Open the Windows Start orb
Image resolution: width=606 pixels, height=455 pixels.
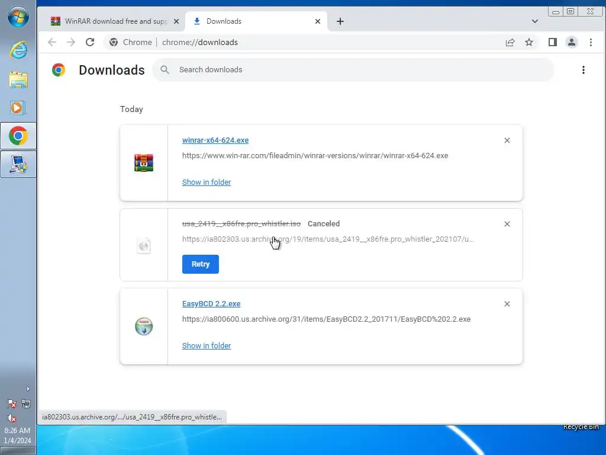tap(18, 18)
